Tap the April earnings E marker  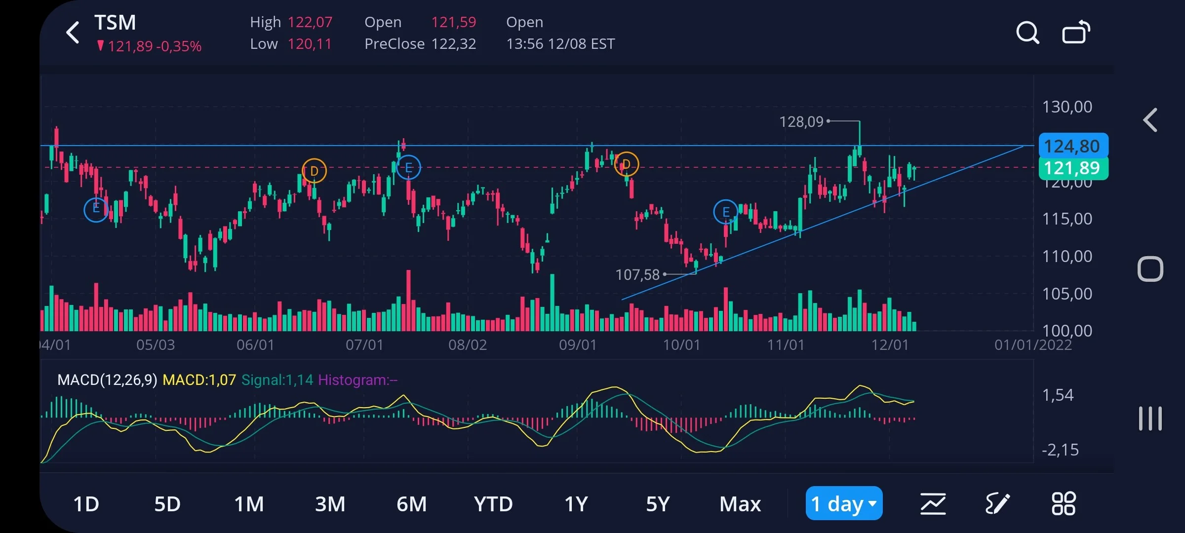[96, 209]
